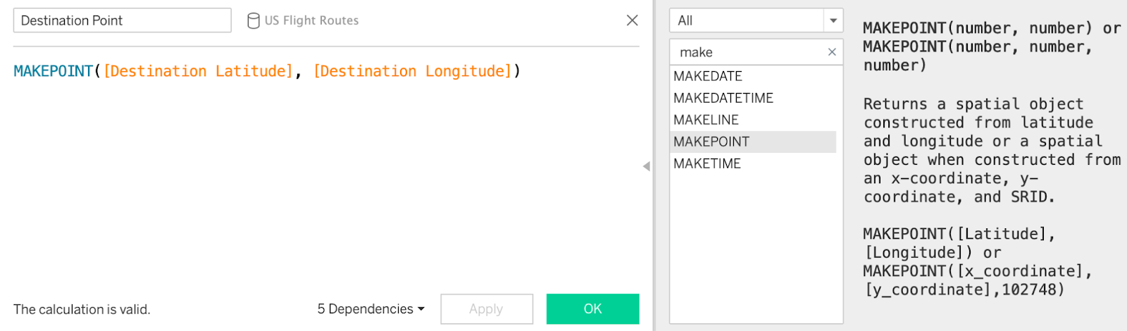Clear the 'make' function search text
This screenshot has width=1127, height=331.
pyautogui.click(x=832, y=52)
